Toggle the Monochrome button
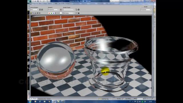183x103 pixels. point(58,13)
